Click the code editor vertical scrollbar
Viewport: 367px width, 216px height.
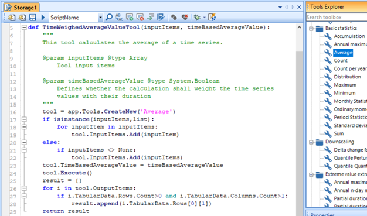pyautogui.click(x=300, y=122)
